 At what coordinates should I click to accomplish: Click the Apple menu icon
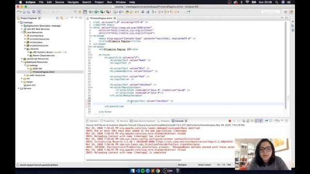click(x=20, y=2)
